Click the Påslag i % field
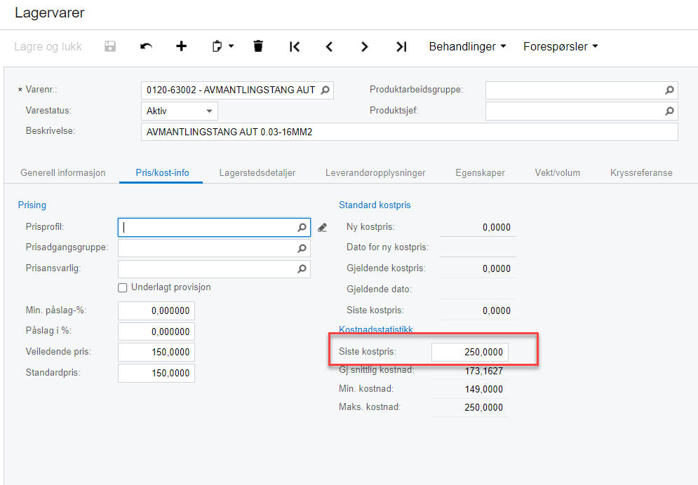Screen dimensions: 698x485 point(156,332)
